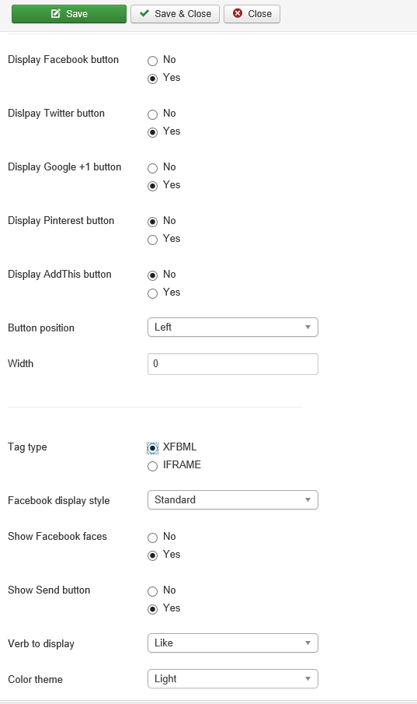The image size is (417, 704).
Task: Select No for Show Facebook faces
Action: (152, 538)
